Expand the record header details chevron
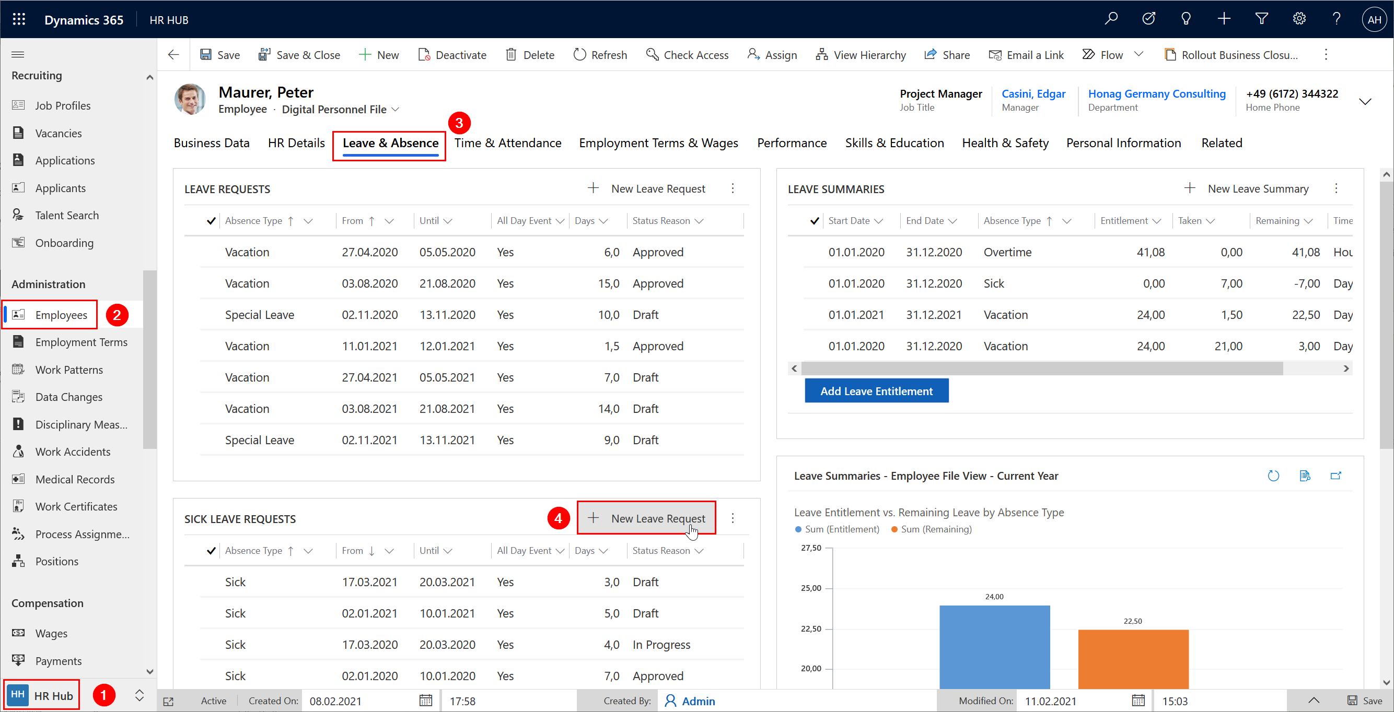This screenshot has width=1394, height=712. point(1365,101)
